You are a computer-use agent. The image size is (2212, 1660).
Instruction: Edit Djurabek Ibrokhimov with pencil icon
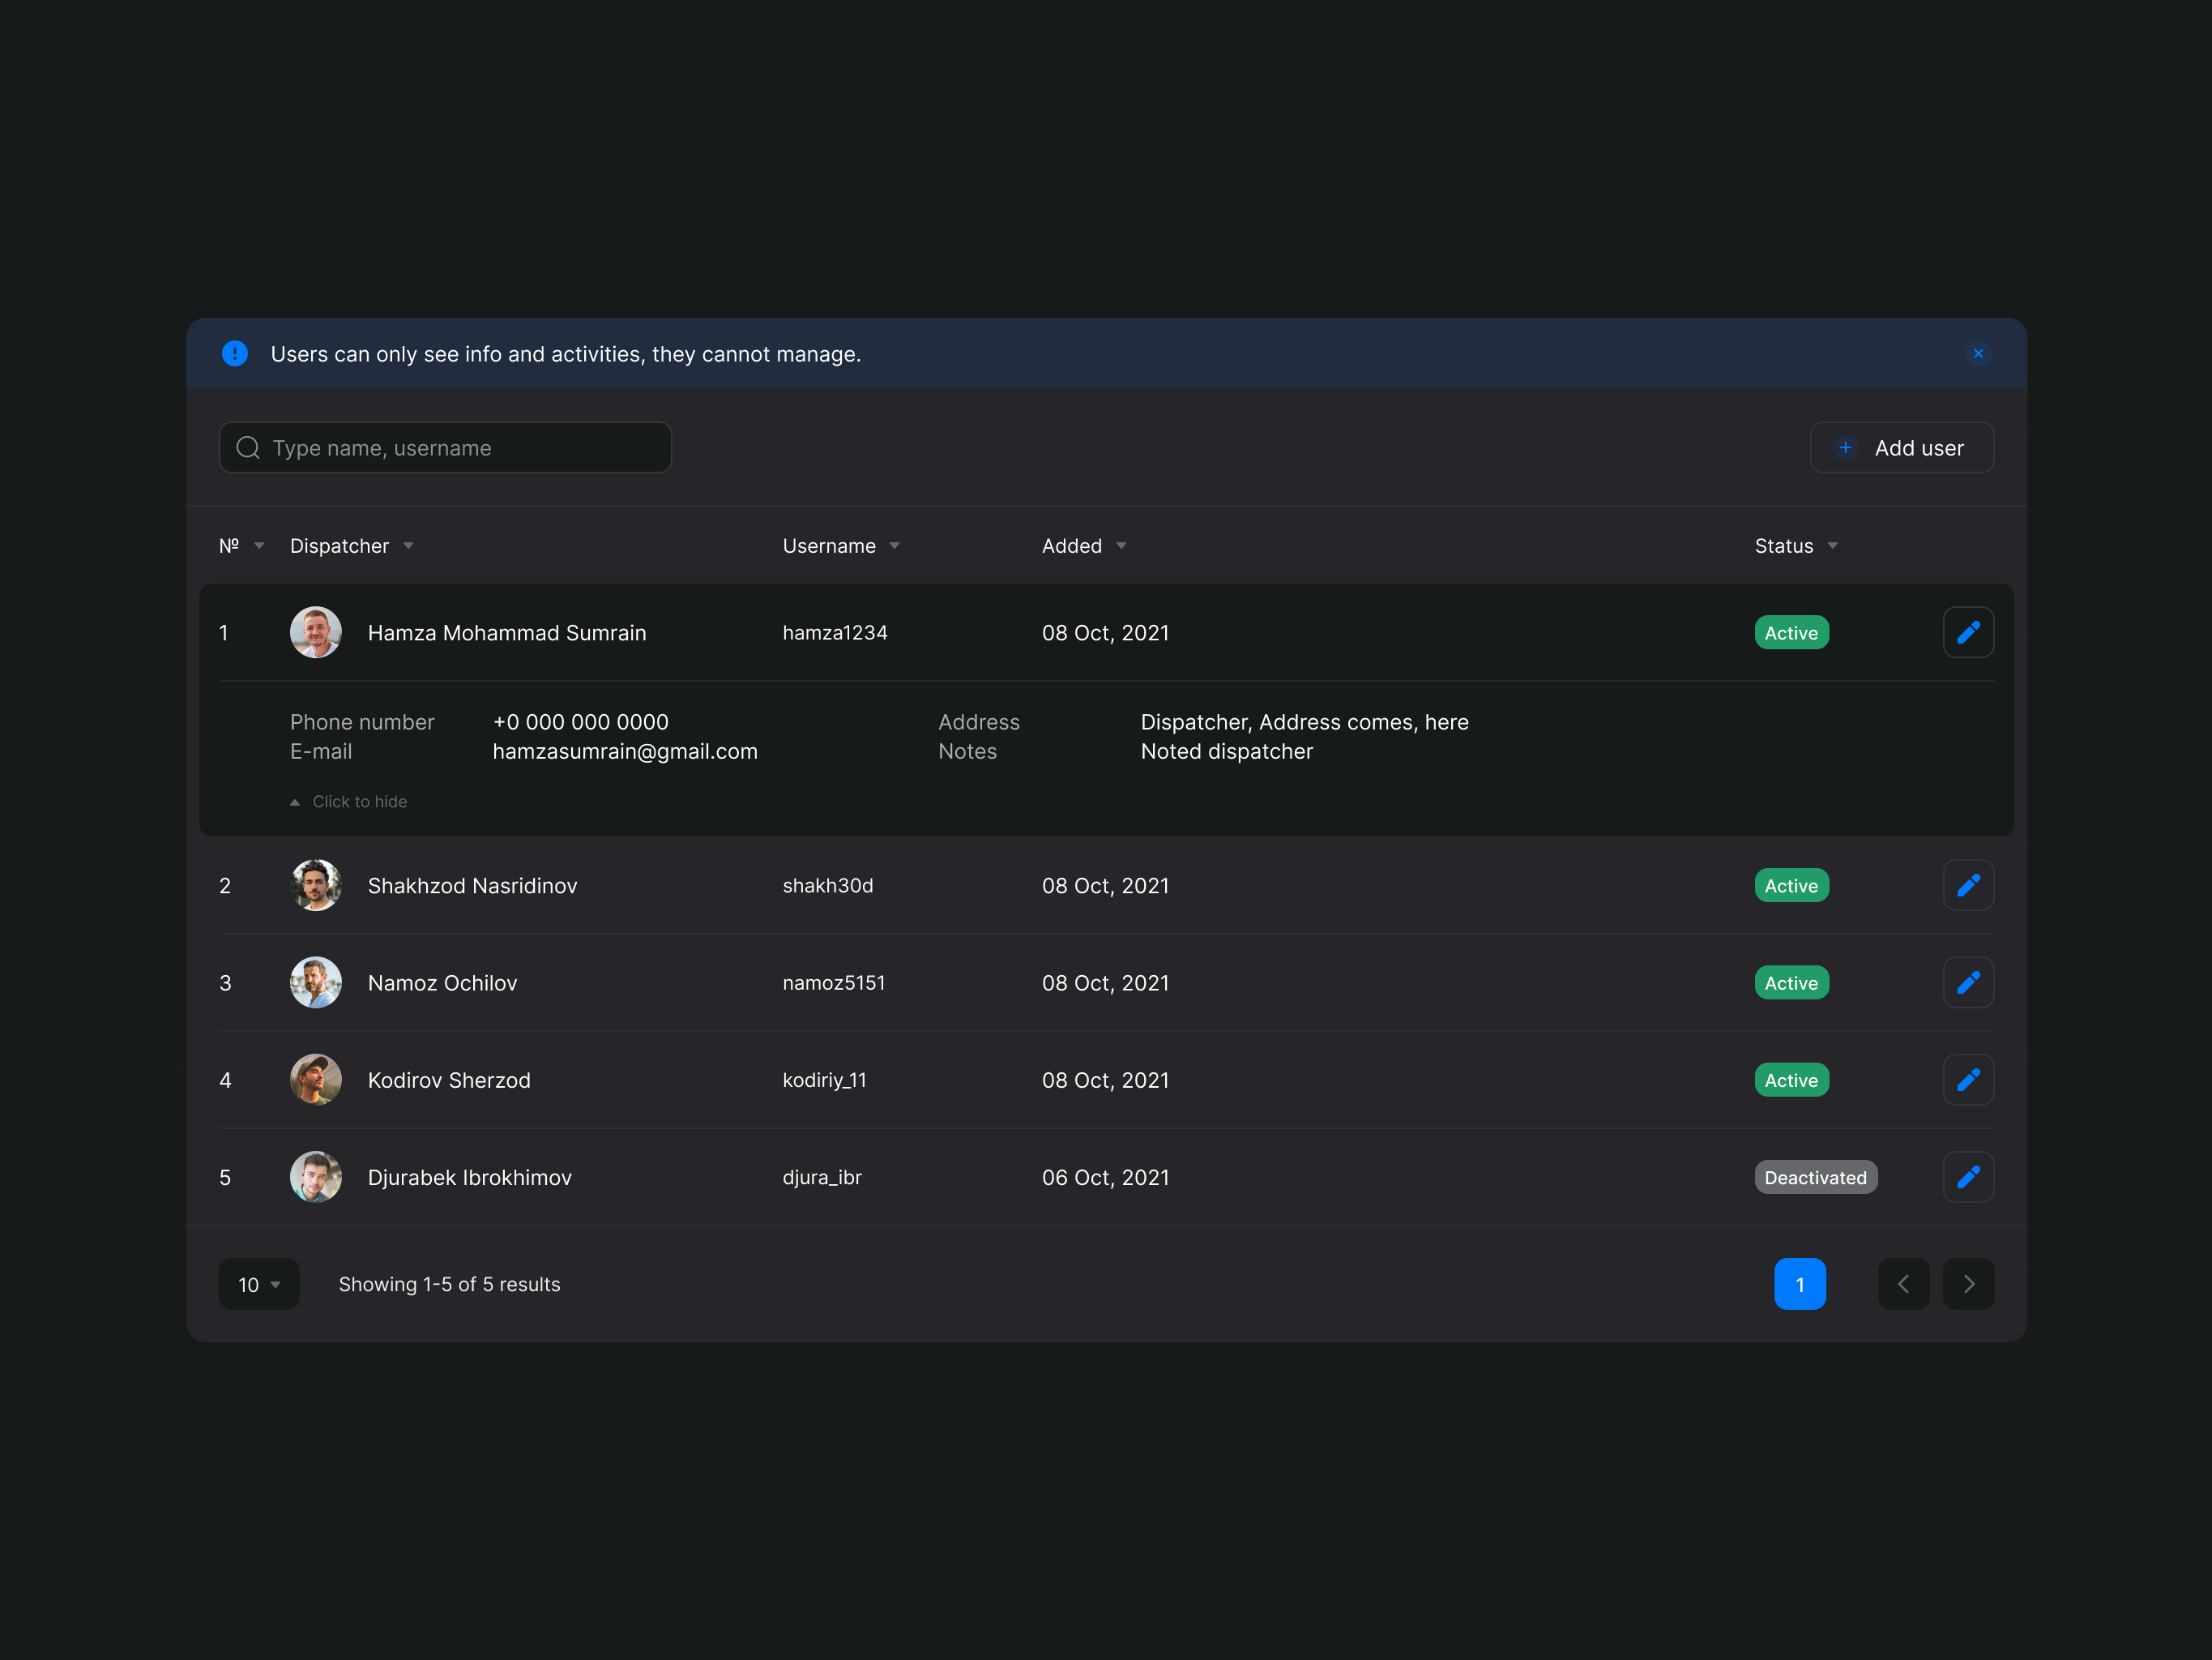click(x=1968, y=1177)
